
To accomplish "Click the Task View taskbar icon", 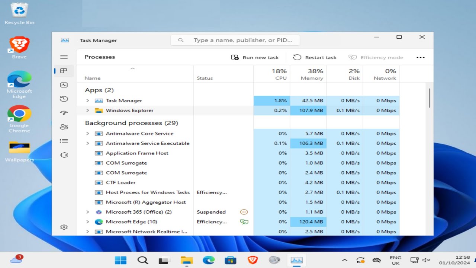I will [x=164, y=260].
